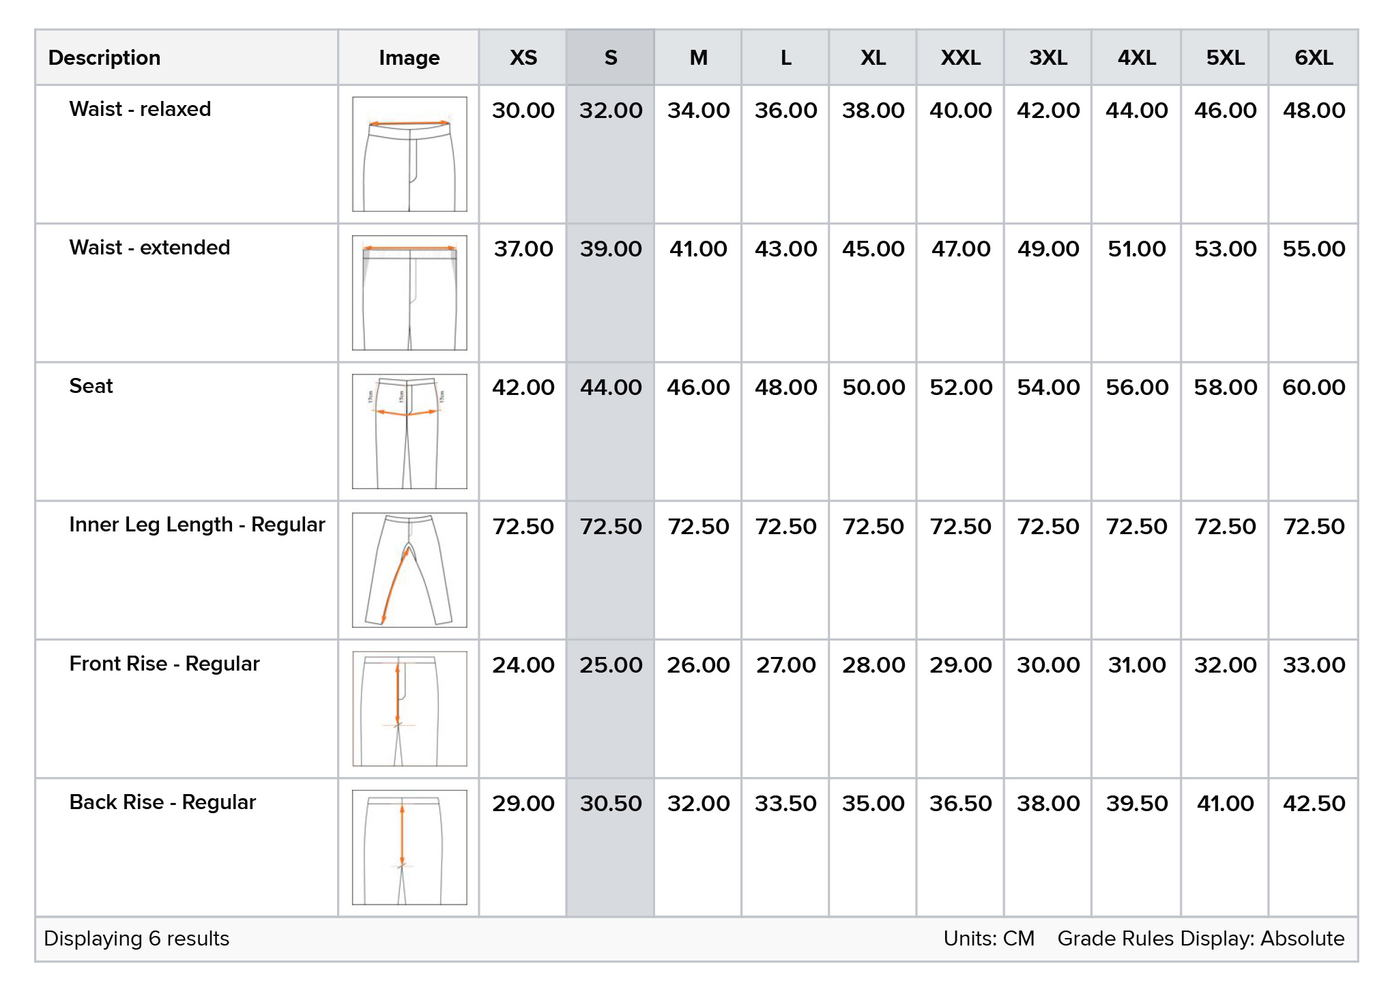The height and width of the screenshot is (981, 1373).
Task: Click the Description column header
Action: [104, 58]
